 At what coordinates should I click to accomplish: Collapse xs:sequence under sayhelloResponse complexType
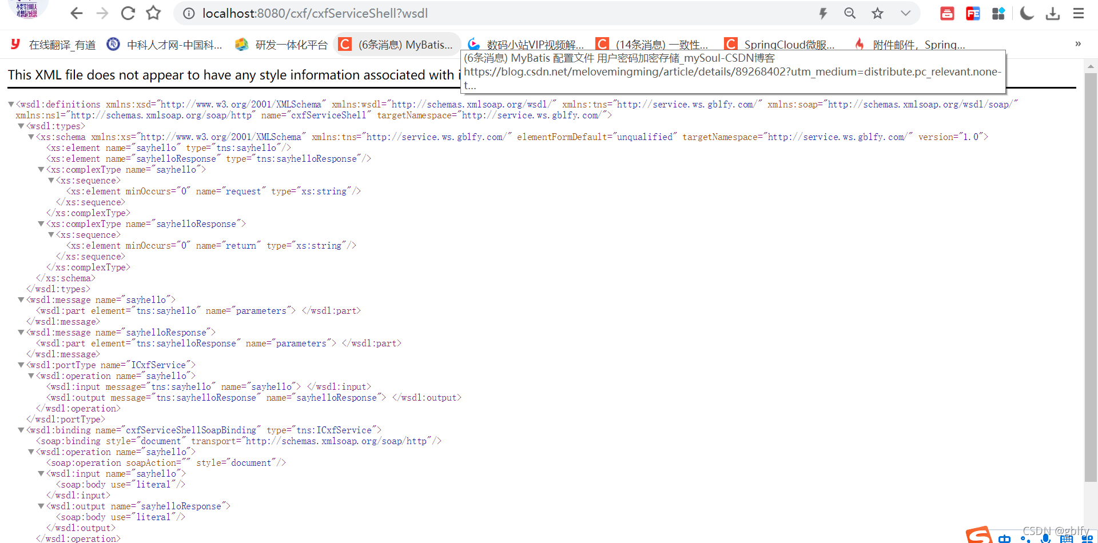click(51, 234)
